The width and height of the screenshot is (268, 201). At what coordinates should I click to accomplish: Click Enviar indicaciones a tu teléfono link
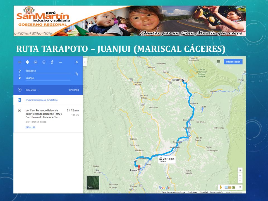tap(42, 100)
